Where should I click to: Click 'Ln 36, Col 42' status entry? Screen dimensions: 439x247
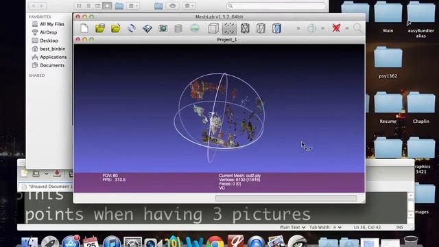(367, 227)
